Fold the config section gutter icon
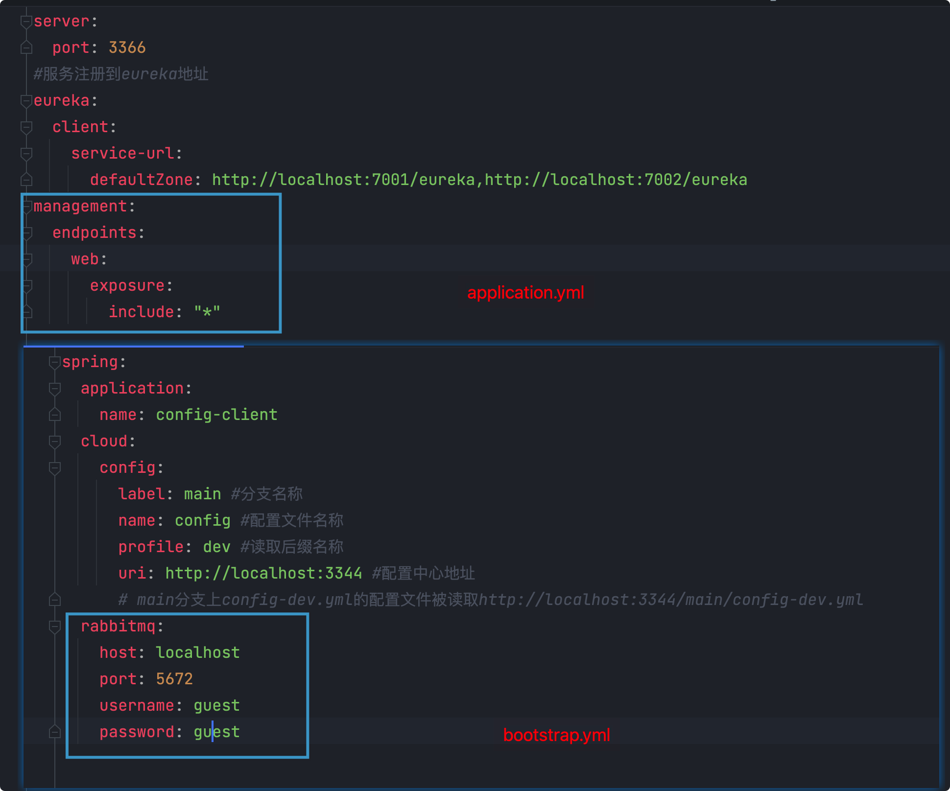Screen dimensions: 950x791 (x=55, y=468)
